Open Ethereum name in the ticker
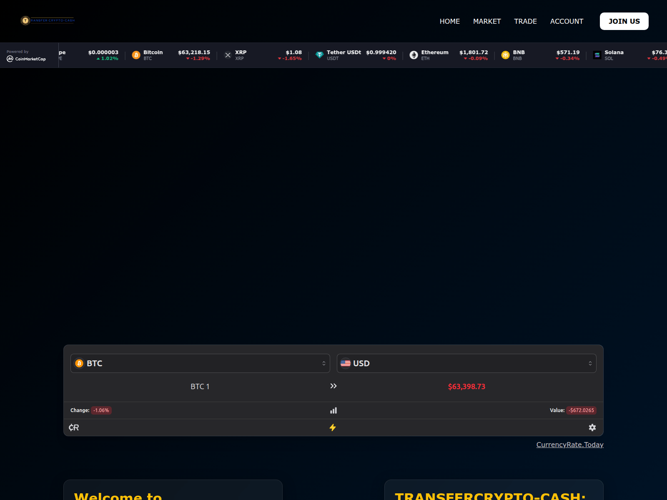Image resolution: width=667 pixels, height=500 pixels. tap(435, 52)
